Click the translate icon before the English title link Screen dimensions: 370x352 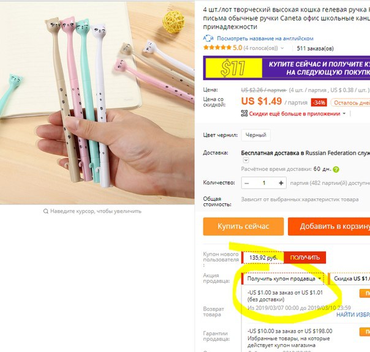208,38
